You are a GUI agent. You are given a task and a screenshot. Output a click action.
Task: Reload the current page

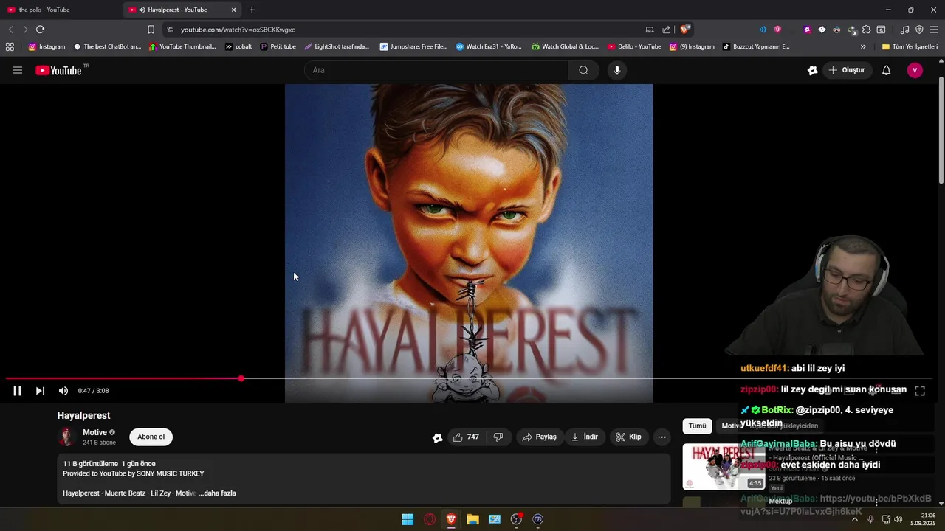[40, 29]
